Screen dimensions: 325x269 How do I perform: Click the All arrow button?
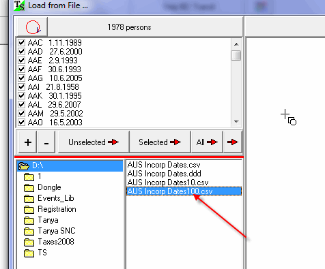[x=207, y=142]
